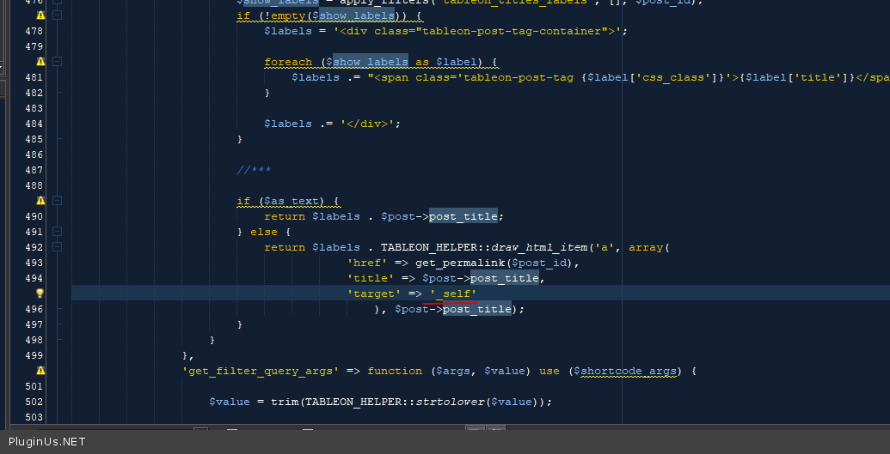Click the warning icon beside if ($as_text)
This screenshot has height=454, width=890.
pos(40,201)
